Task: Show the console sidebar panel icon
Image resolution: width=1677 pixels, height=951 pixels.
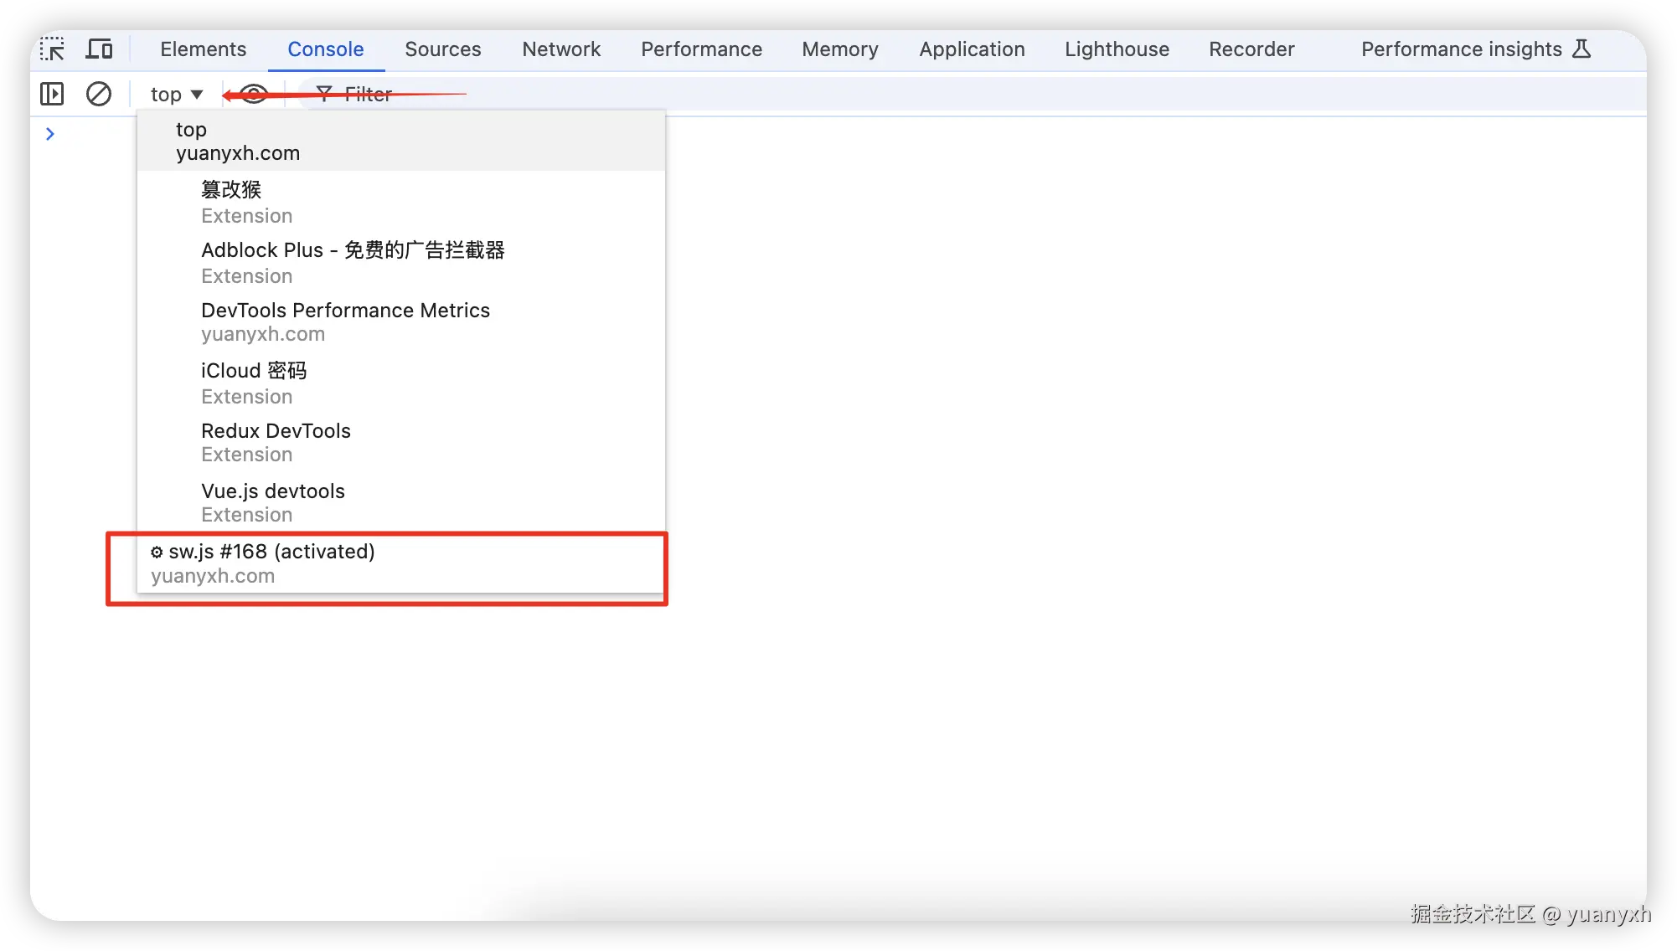Action: click(x=52, y=94)
